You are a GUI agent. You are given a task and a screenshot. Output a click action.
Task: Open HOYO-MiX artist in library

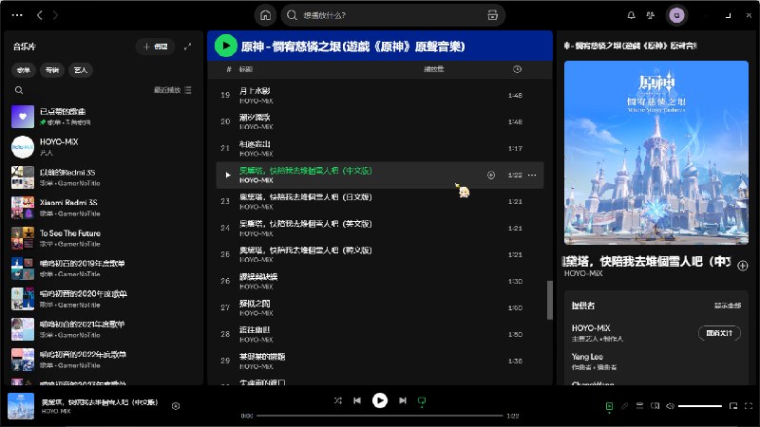(x=103, y=147)
